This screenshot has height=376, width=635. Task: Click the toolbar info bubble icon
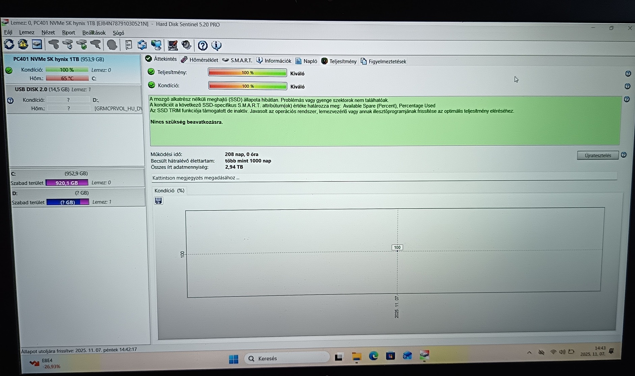(216, 45)
